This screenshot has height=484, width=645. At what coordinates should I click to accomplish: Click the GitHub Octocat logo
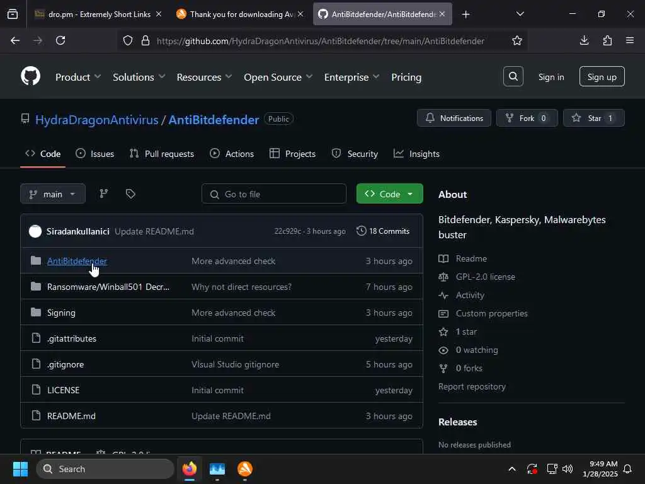pos(30,76)
